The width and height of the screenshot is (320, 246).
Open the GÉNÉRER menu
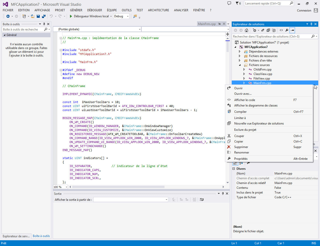[x=76, y=10]
